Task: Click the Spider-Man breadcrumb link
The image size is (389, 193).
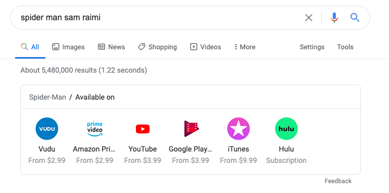Action: [47, 97]
